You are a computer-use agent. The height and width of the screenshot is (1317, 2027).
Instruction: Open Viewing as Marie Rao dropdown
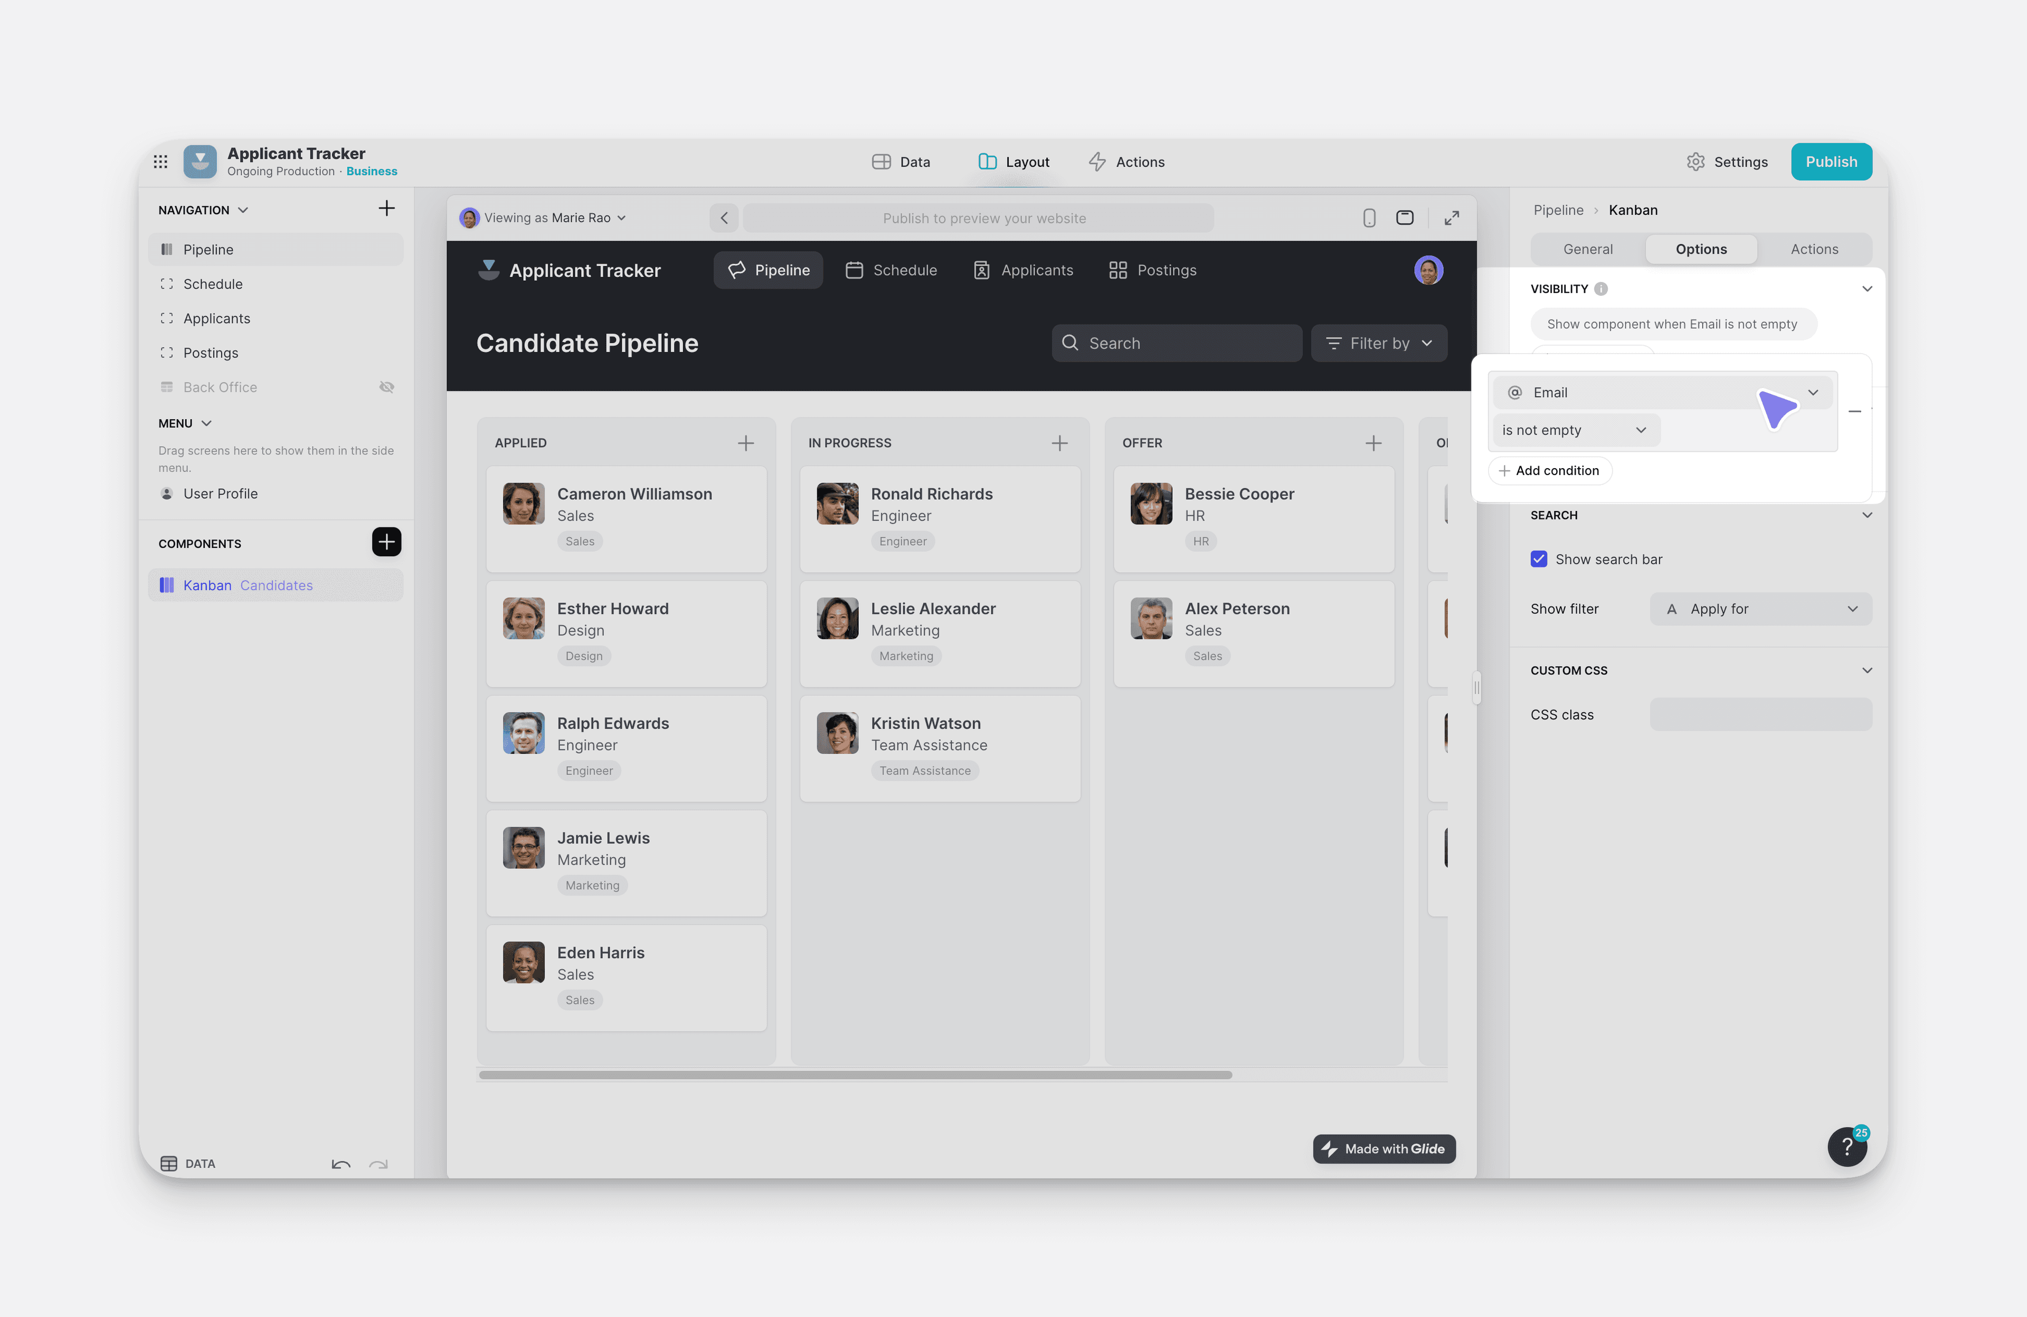tap(543, 218)
